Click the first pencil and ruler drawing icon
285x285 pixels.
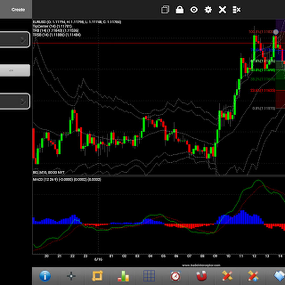click(x=227, y=276)
